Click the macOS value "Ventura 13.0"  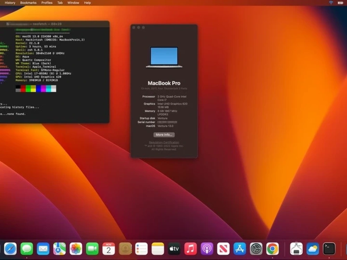coord(165,126)
